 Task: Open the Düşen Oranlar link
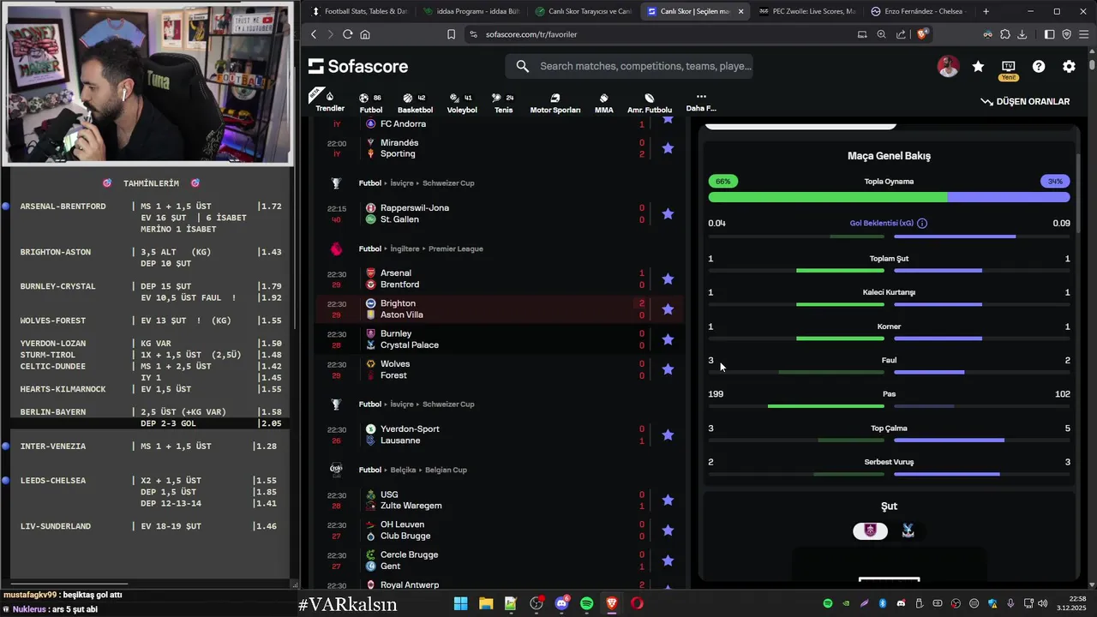coord(1025,101)
